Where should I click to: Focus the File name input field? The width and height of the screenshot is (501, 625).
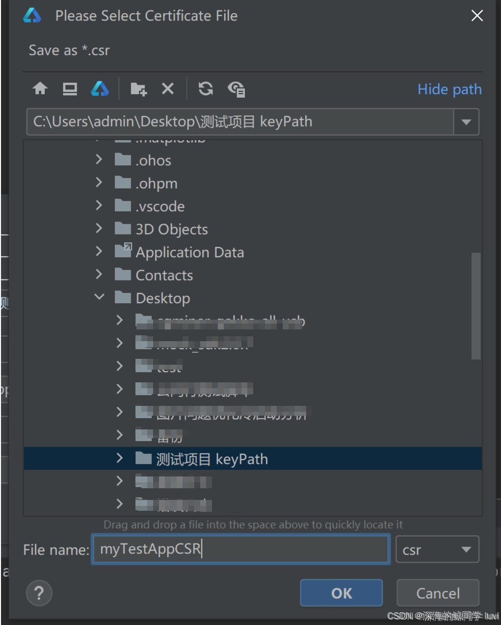click(x=240, y=549)
